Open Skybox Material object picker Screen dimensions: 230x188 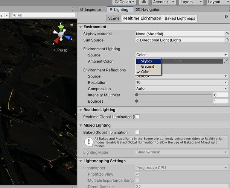click(227, 34)
